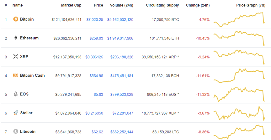This screenshot has height=140, width=271.
Task: Open the Litecoin name link
Action: 28,132
